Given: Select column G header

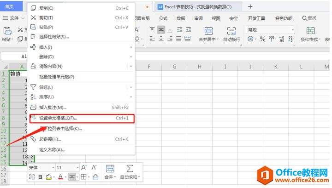Looking at the screenshot, I should [174, 67].
